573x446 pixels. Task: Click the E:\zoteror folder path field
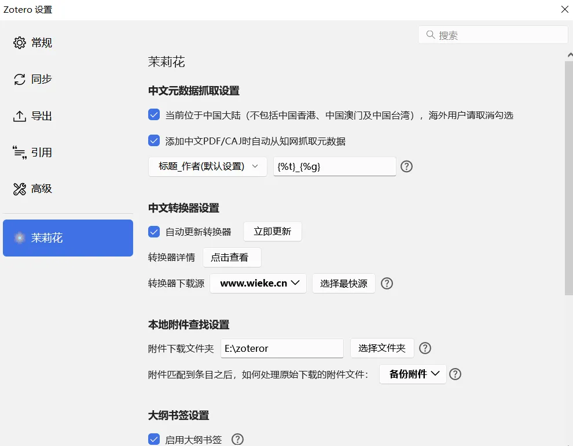tap(282, 348)
